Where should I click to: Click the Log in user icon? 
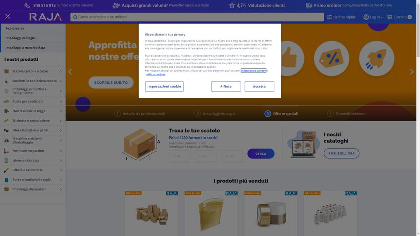coord(366,17)
